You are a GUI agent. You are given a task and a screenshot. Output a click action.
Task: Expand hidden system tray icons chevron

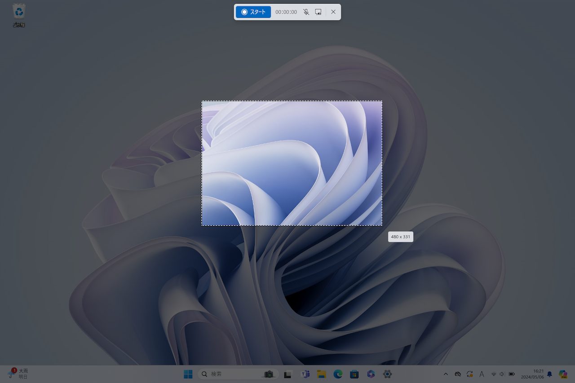(x=446, y=374)
